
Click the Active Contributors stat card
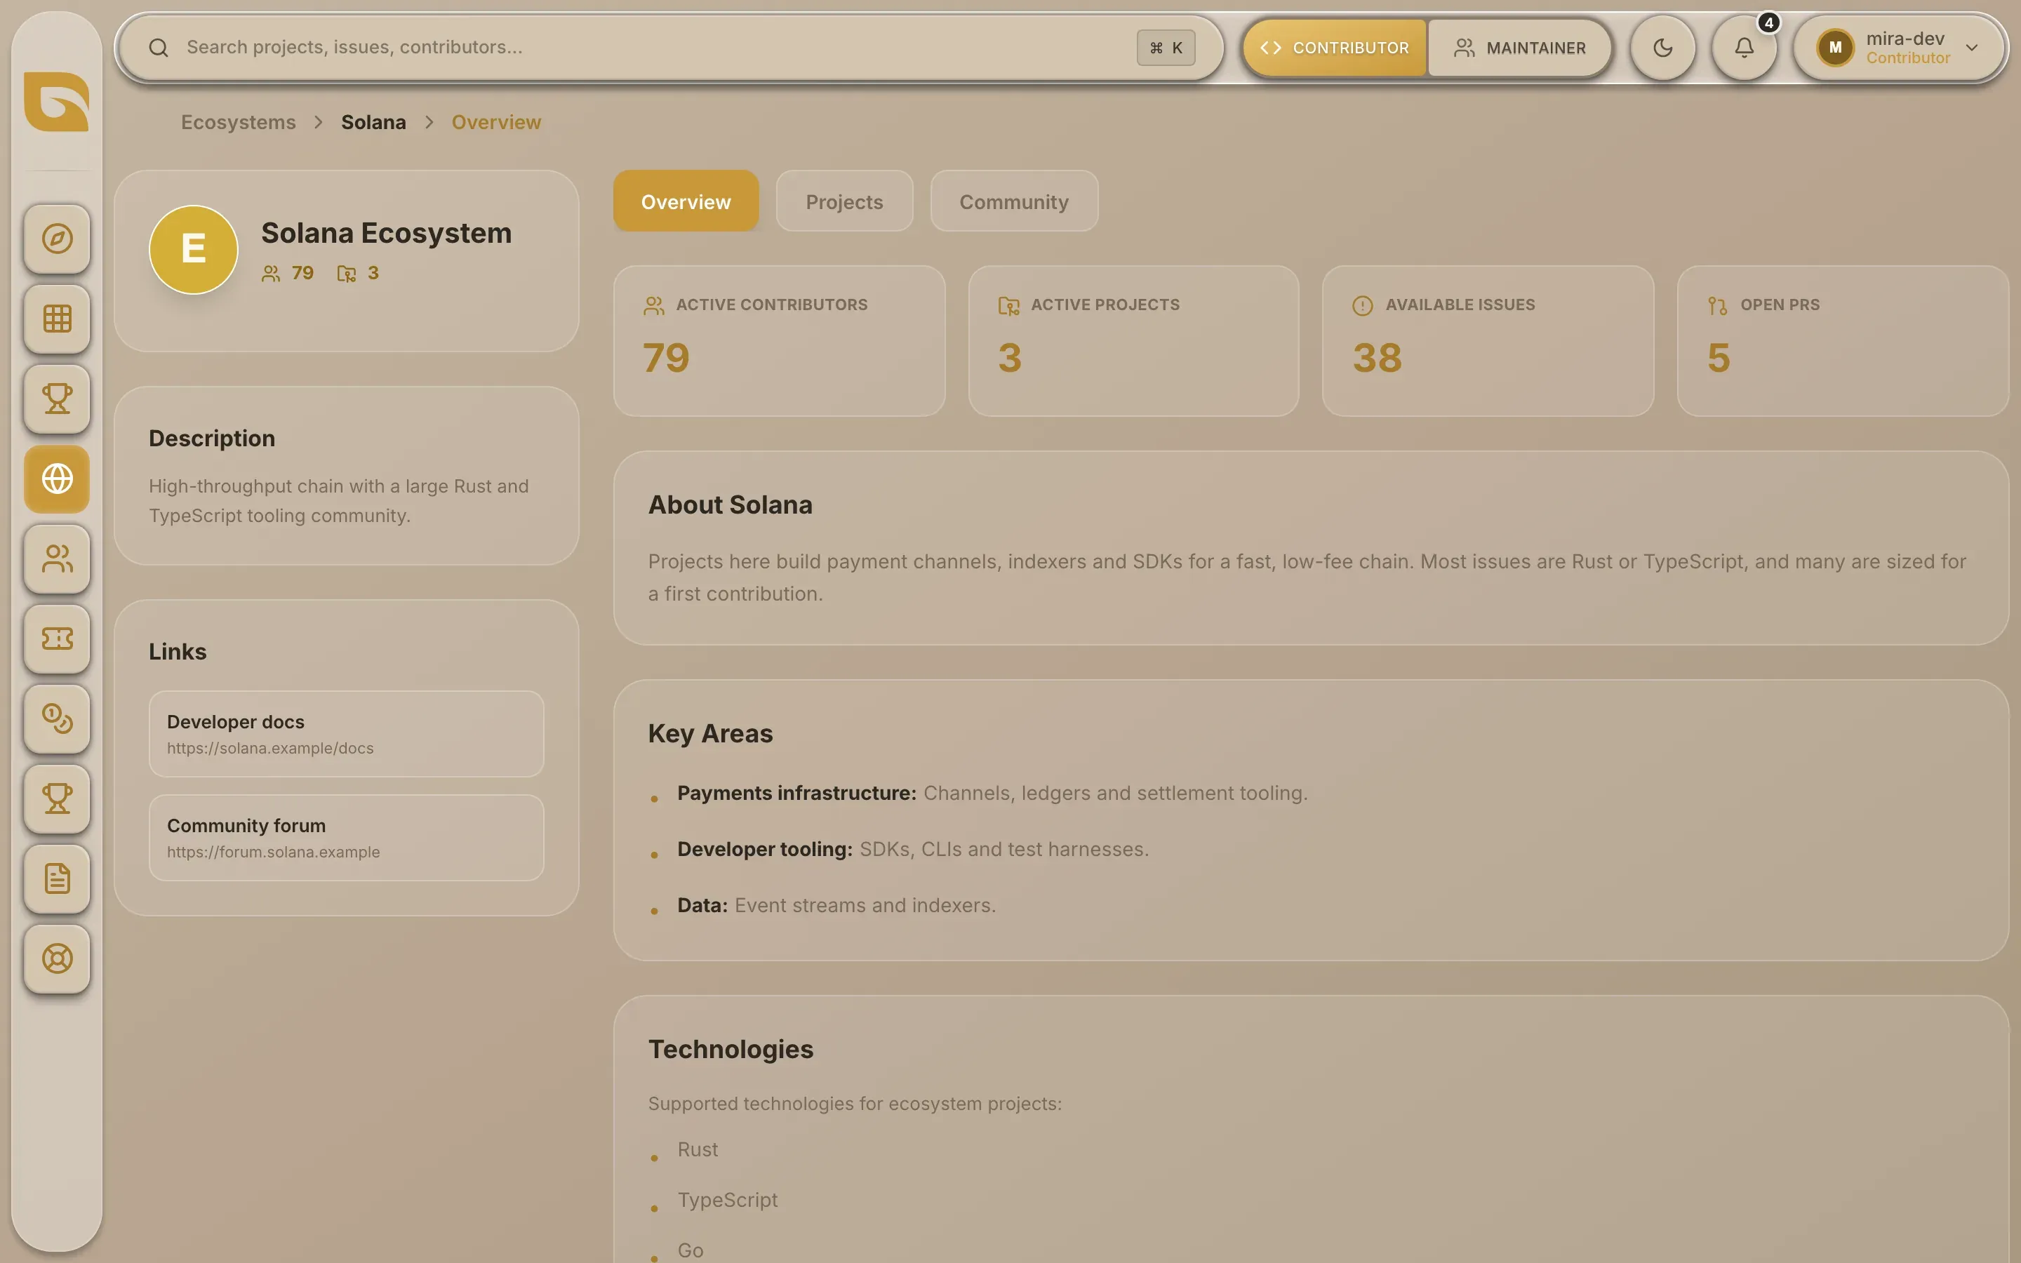coord(779,341)
